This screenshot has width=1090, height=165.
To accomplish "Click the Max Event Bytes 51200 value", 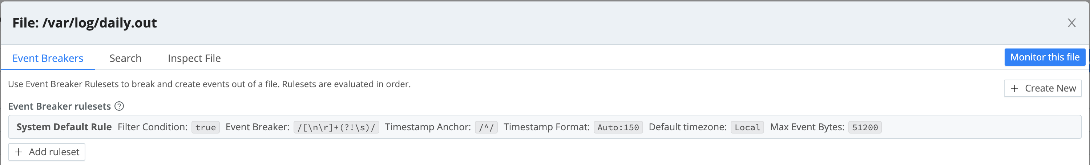I will tap(864, 127).
